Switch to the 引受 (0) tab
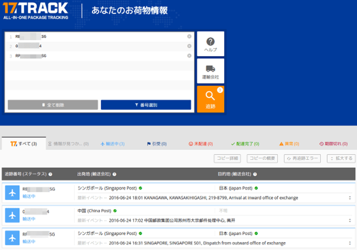This screenshot has width=357, height=250. 157,144
